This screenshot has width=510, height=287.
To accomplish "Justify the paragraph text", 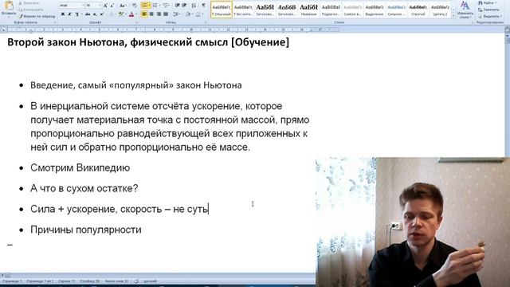I will tap(166, 14).
